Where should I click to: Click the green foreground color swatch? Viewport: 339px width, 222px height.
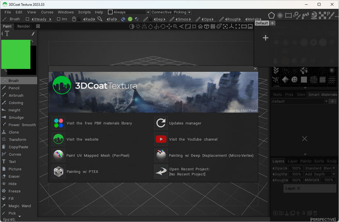point(15,54)
